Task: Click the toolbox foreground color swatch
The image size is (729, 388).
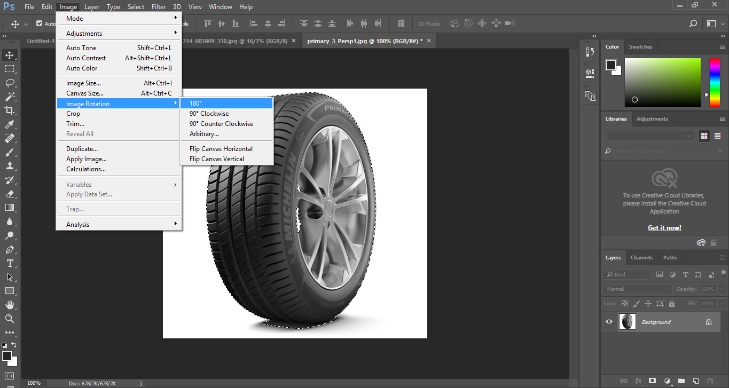Action: pyautogui.click(x=7, y=356)
